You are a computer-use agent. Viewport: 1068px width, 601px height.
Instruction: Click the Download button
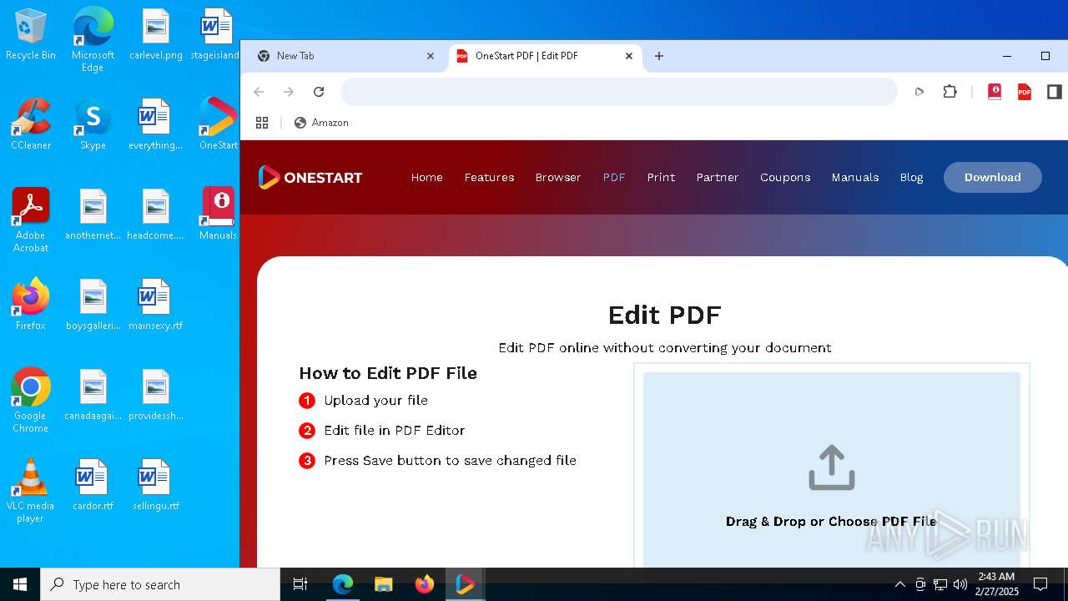(x=993, y=177)
